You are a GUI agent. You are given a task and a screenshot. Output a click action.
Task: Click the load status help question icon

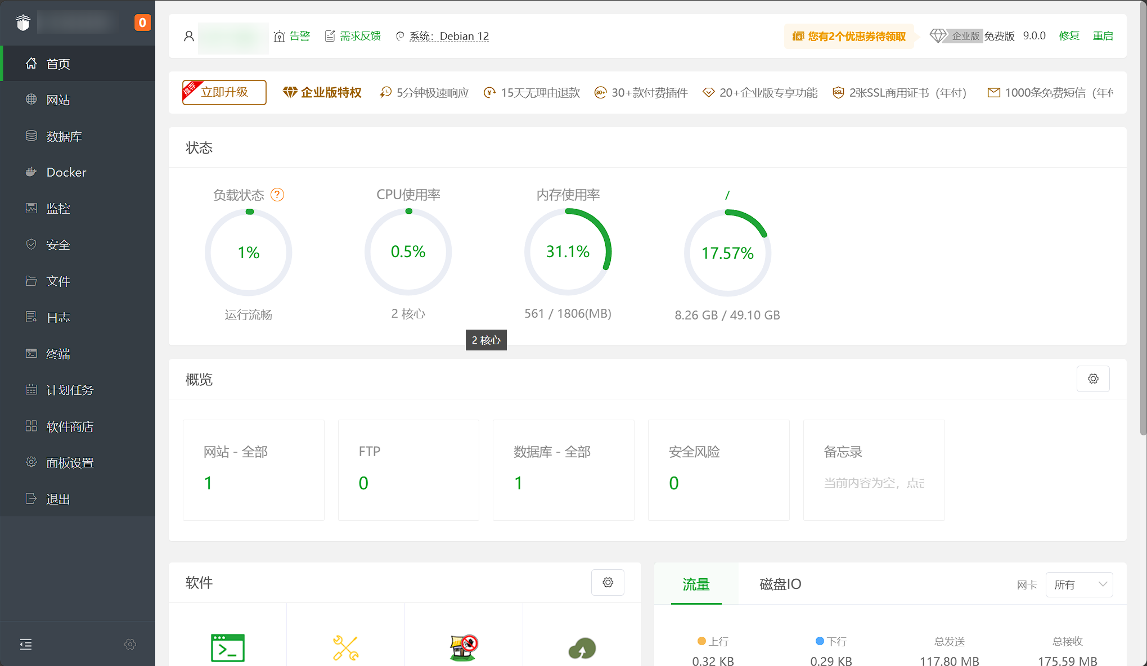click(x=277, y=195)
